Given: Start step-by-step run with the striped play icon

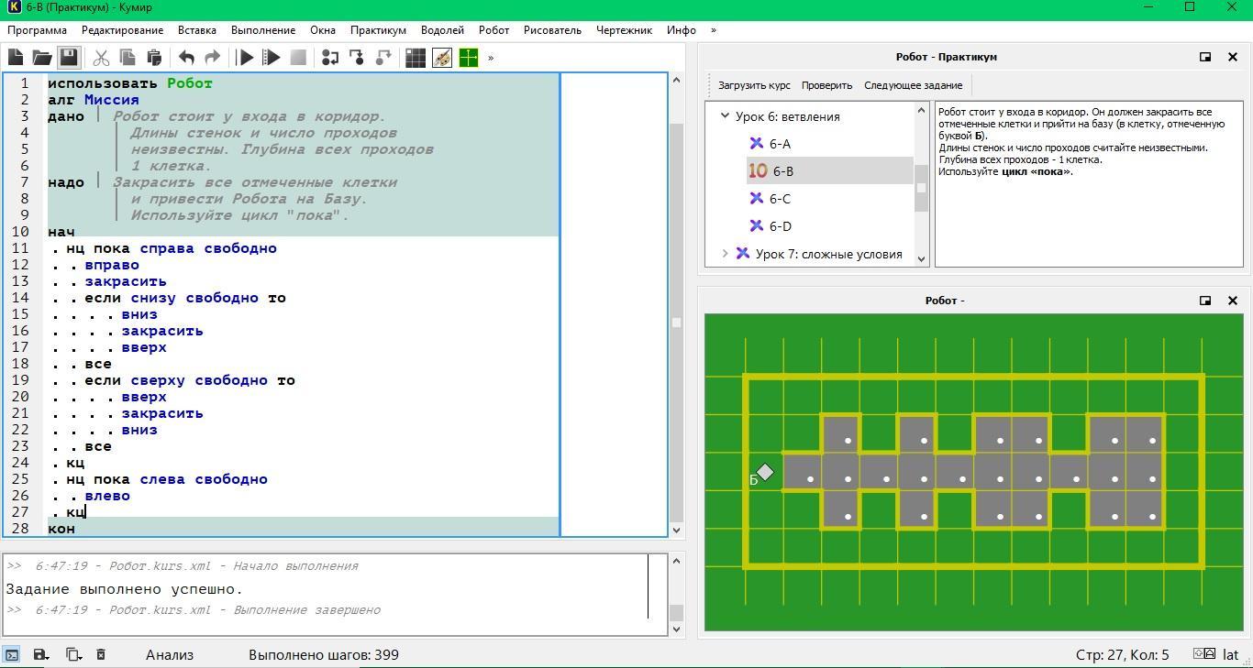Looking at the screenshot, I should coord(272,58).
